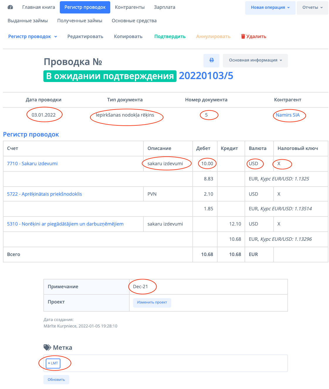The width and height of the screenshot is (329, 389).
Task: Click the tag icon beside Метка
Action: coord(47,347)
